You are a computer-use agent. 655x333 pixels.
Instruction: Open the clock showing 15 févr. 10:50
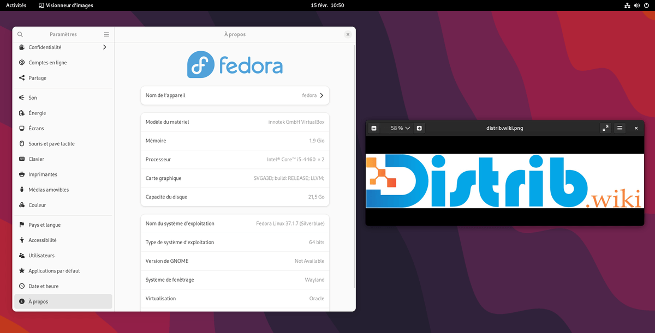[327, 5]
